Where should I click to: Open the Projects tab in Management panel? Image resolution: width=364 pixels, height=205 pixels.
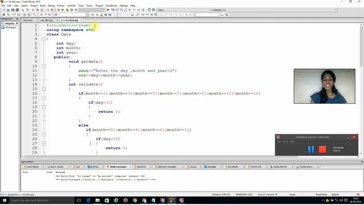10,23
